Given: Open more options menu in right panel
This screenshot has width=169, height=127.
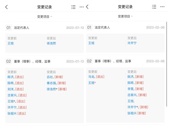Looking at the screenshot, I should pos(162,7).
